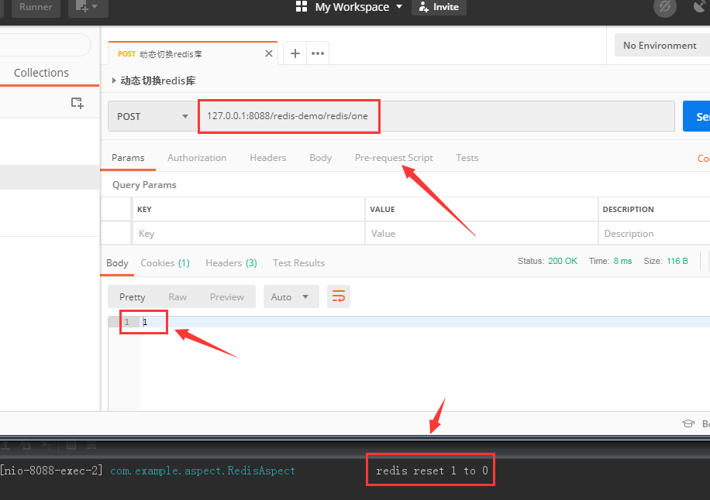
Task: Select the response Body tab
Action: (117, 263)
